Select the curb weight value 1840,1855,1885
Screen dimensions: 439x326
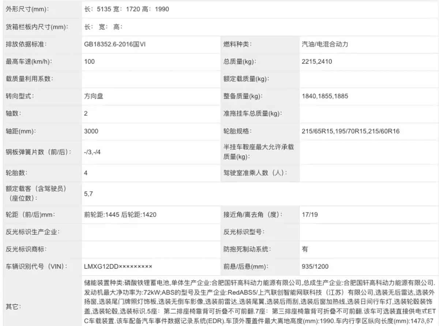[325, 96]
